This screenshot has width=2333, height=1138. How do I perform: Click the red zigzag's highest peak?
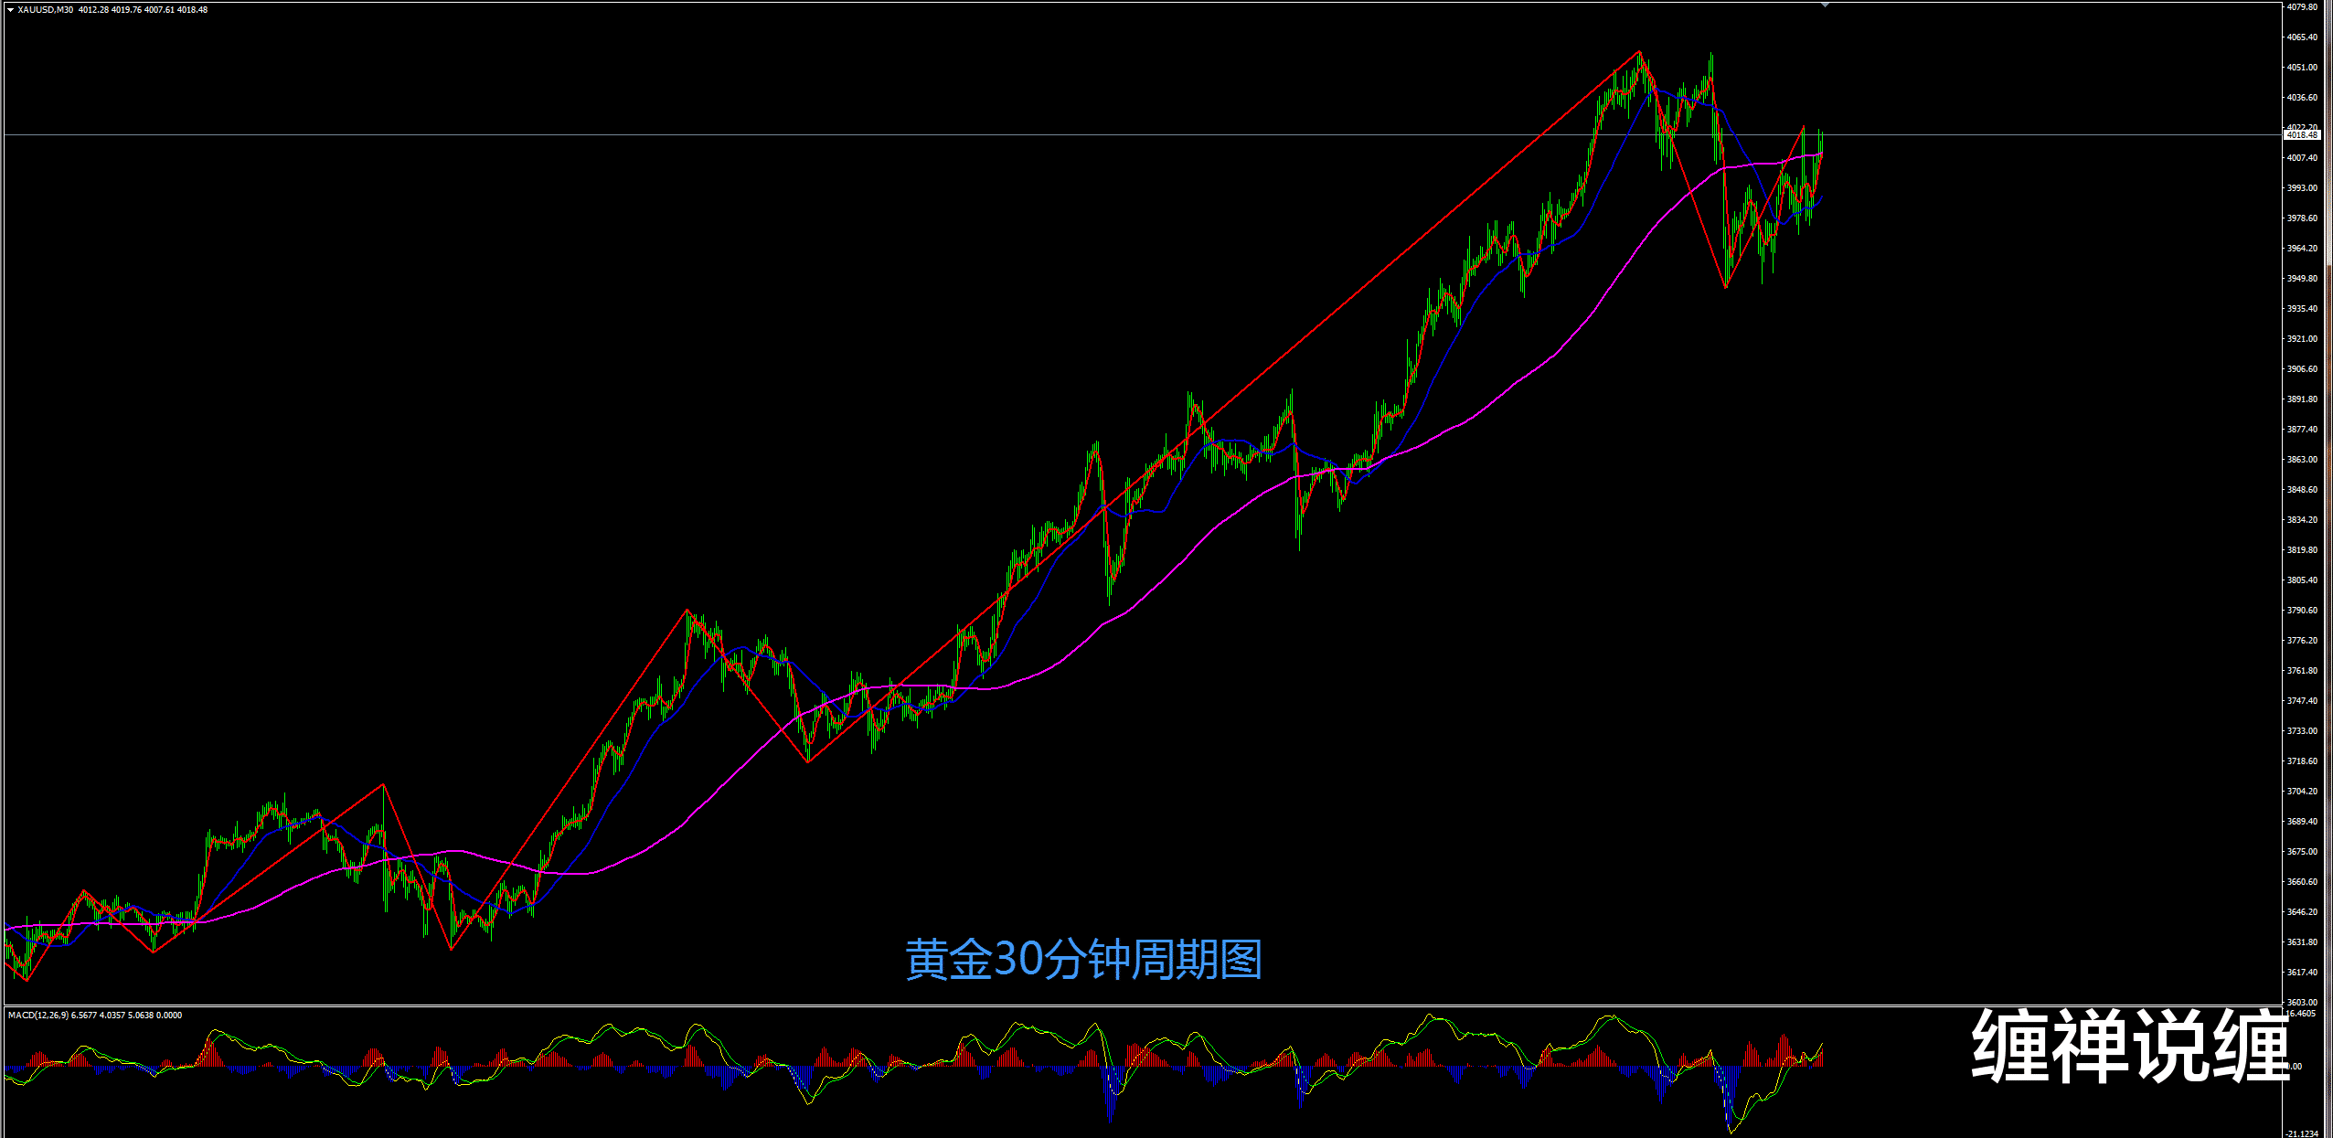coord(1640,51)
